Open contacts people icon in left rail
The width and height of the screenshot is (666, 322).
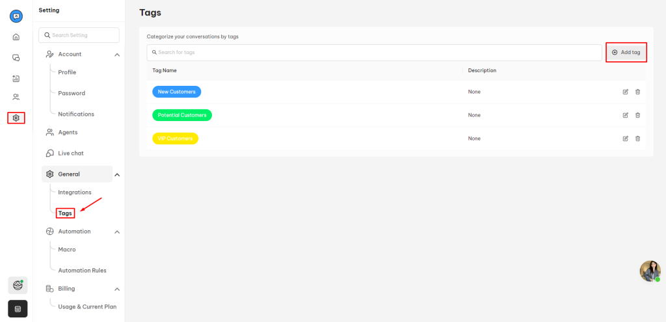(x=16, y=97)
